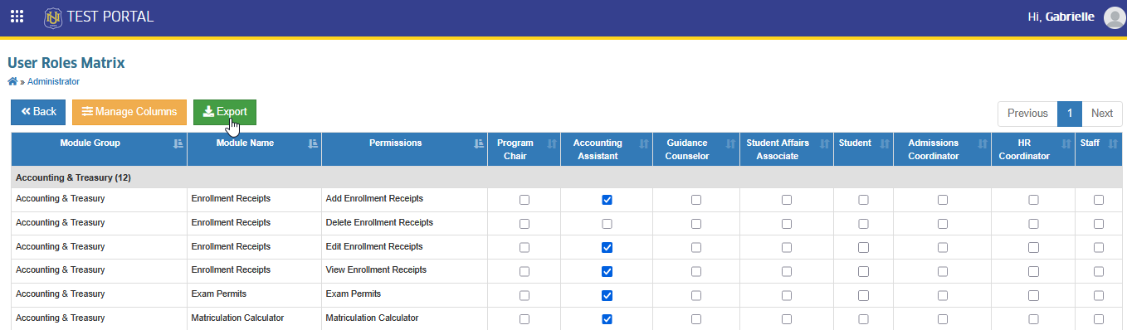Check Accounting Assistant for Delete Enrollment Receipts

click(607, 224)
